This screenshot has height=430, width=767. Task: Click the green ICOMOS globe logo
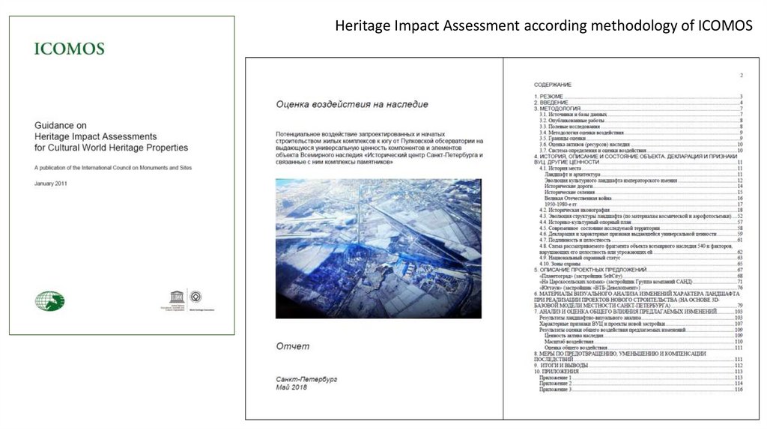tap(49, 301)
